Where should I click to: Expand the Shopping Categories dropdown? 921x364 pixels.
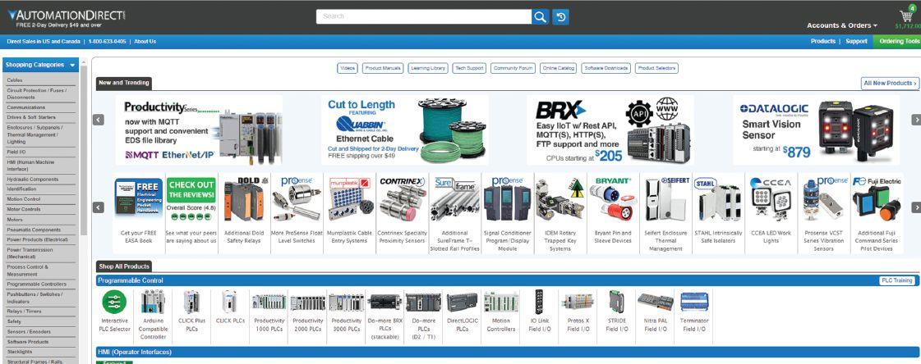click(x=40, y=65)
